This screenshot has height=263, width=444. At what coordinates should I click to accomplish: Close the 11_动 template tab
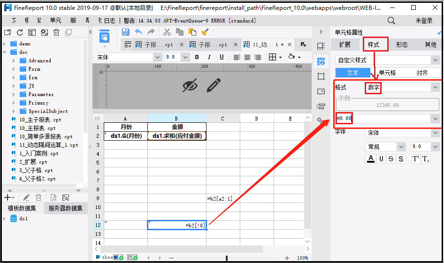[290, 45]
